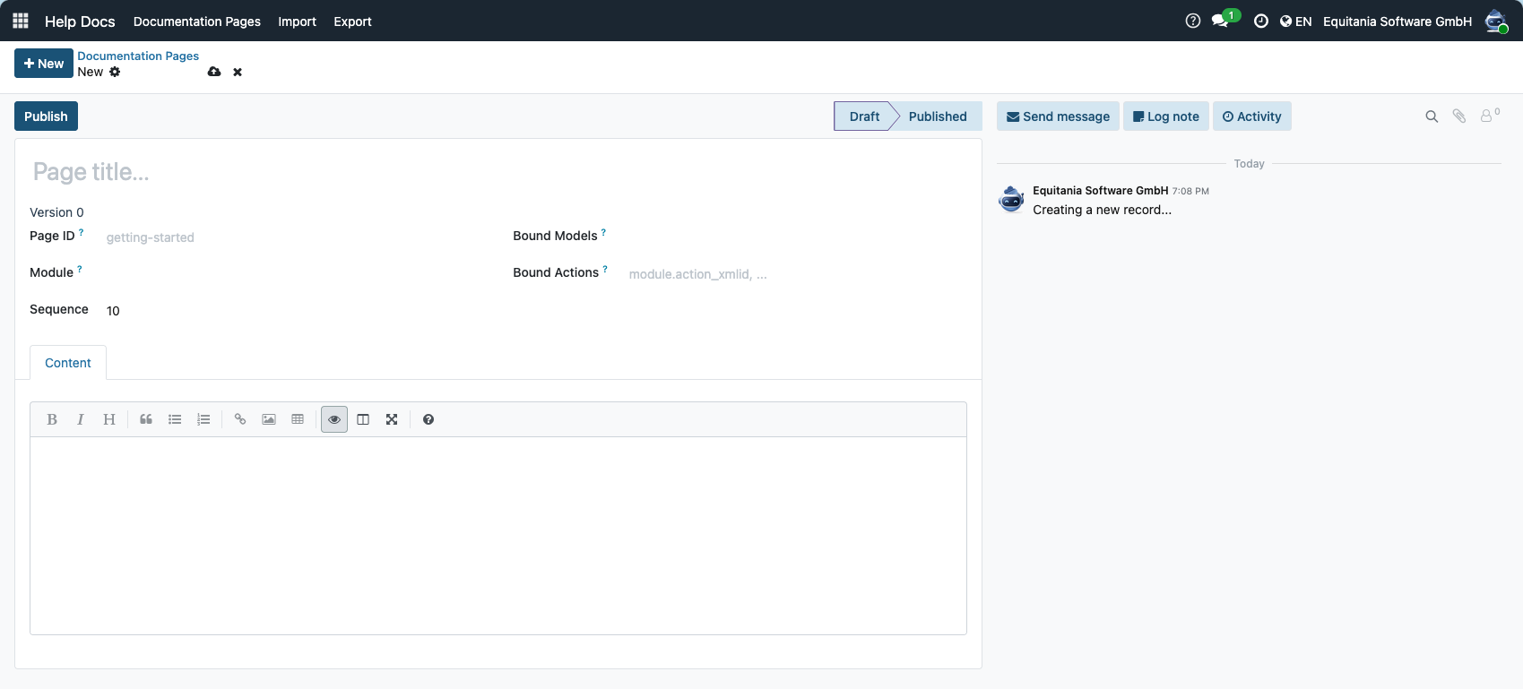Open the user avatar menu
Screen dimensions: 1523x689
pos(1496,21)
